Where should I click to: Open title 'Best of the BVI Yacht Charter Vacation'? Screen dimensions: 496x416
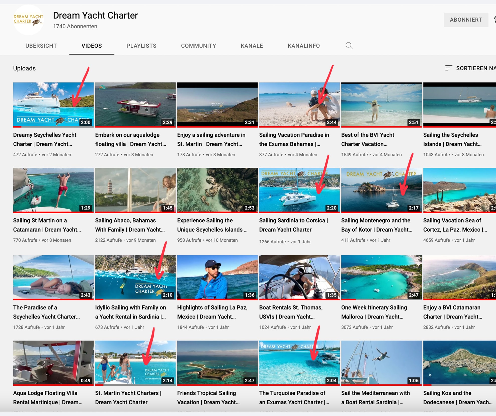click(368, 139)
